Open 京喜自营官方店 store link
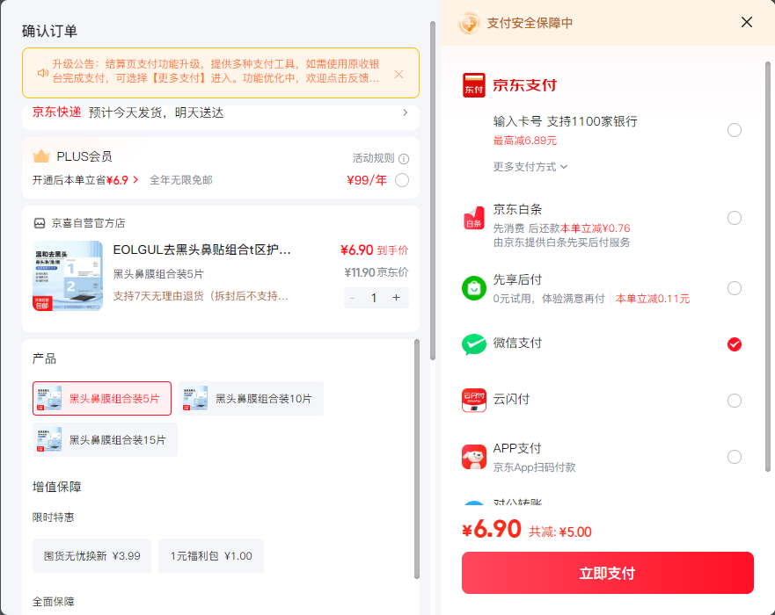 [x=89, y=223]
